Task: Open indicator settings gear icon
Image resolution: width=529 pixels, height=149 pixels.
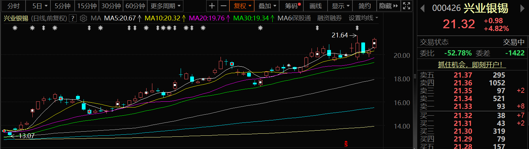Action: click(x=84, y=18)
